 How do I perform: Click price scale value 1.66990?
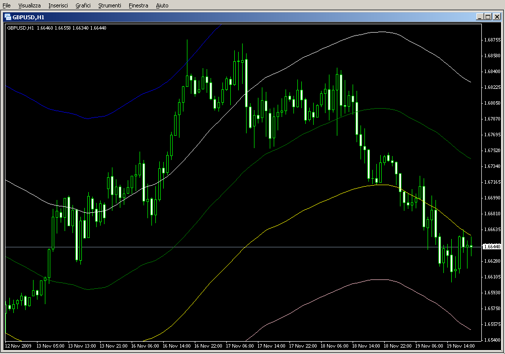click(x=493, y=198)
